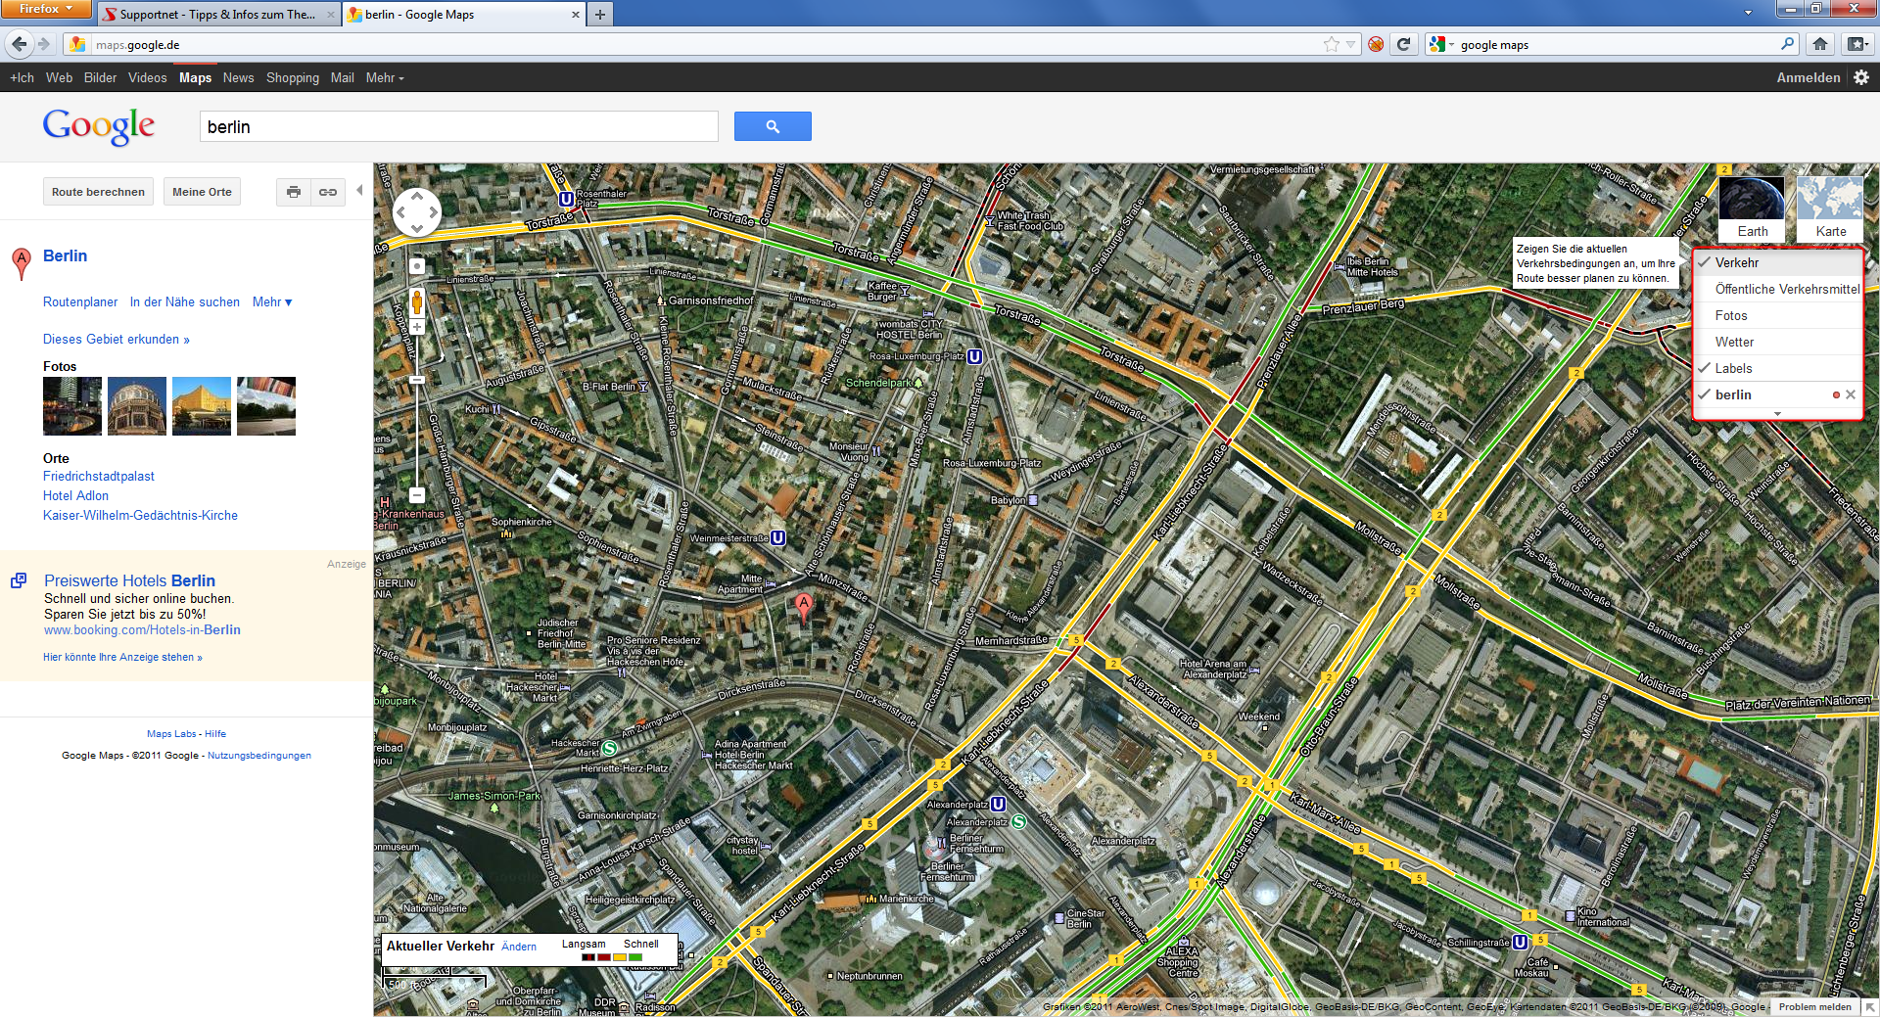Open the Mehr menu in top navigation
This screenshot has height=1018, width=1880.
pyautogui.click(x=383, y=77)
